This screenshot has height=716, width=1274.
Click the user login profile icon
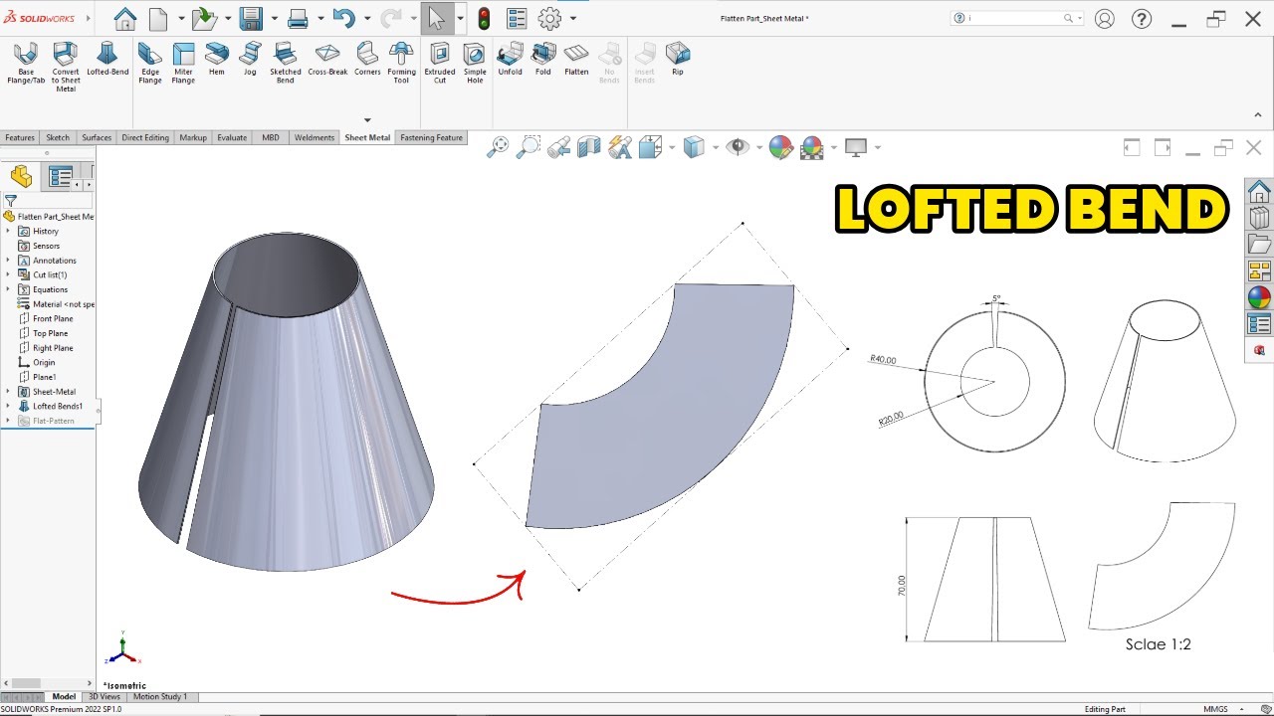point(1104,18)
